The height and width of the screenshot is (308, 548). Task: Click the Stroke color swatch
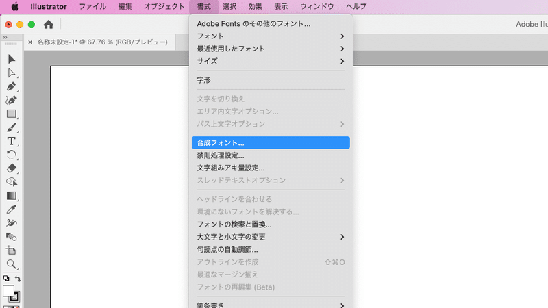[14, 297]
